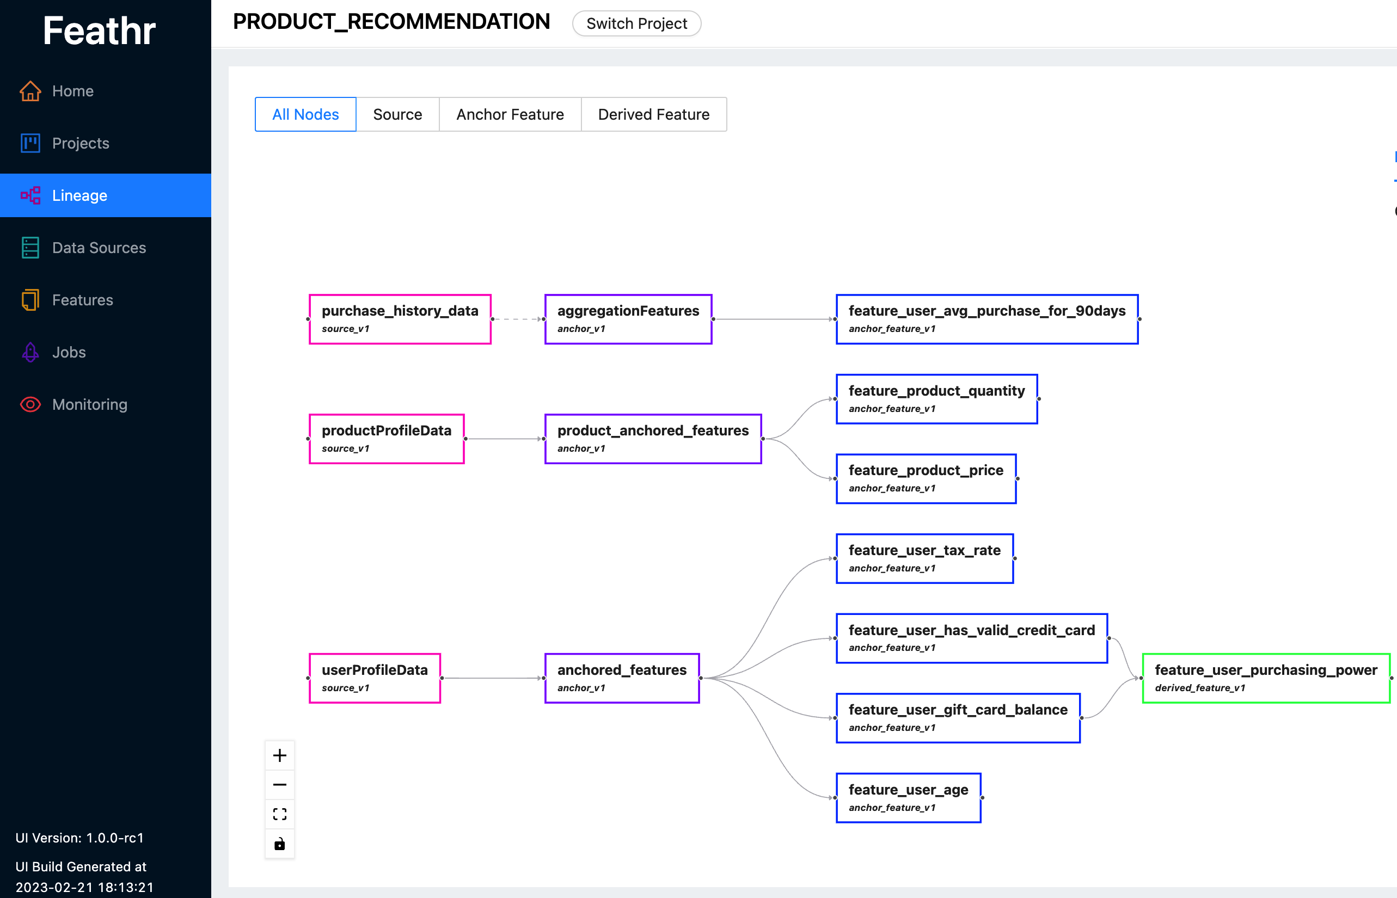
Task: Click the Source filter button
Action: tap(398, 114)
